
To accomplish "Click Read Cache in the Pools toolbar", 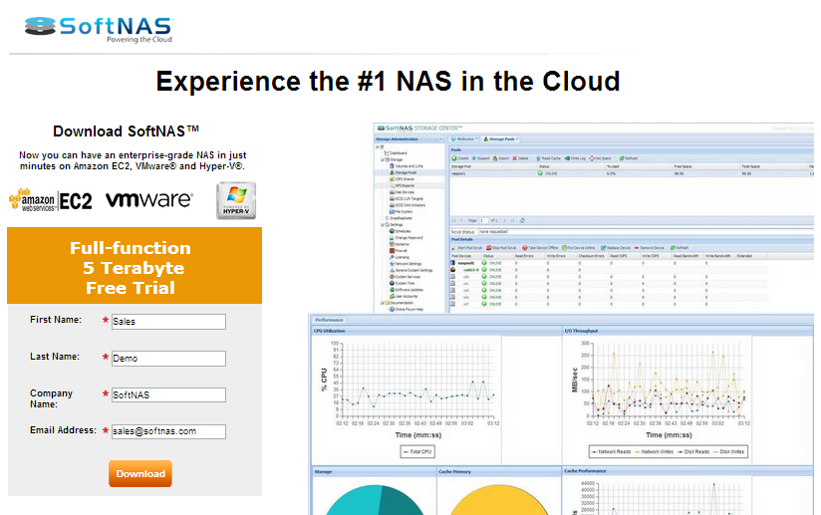I will [548, 158].
